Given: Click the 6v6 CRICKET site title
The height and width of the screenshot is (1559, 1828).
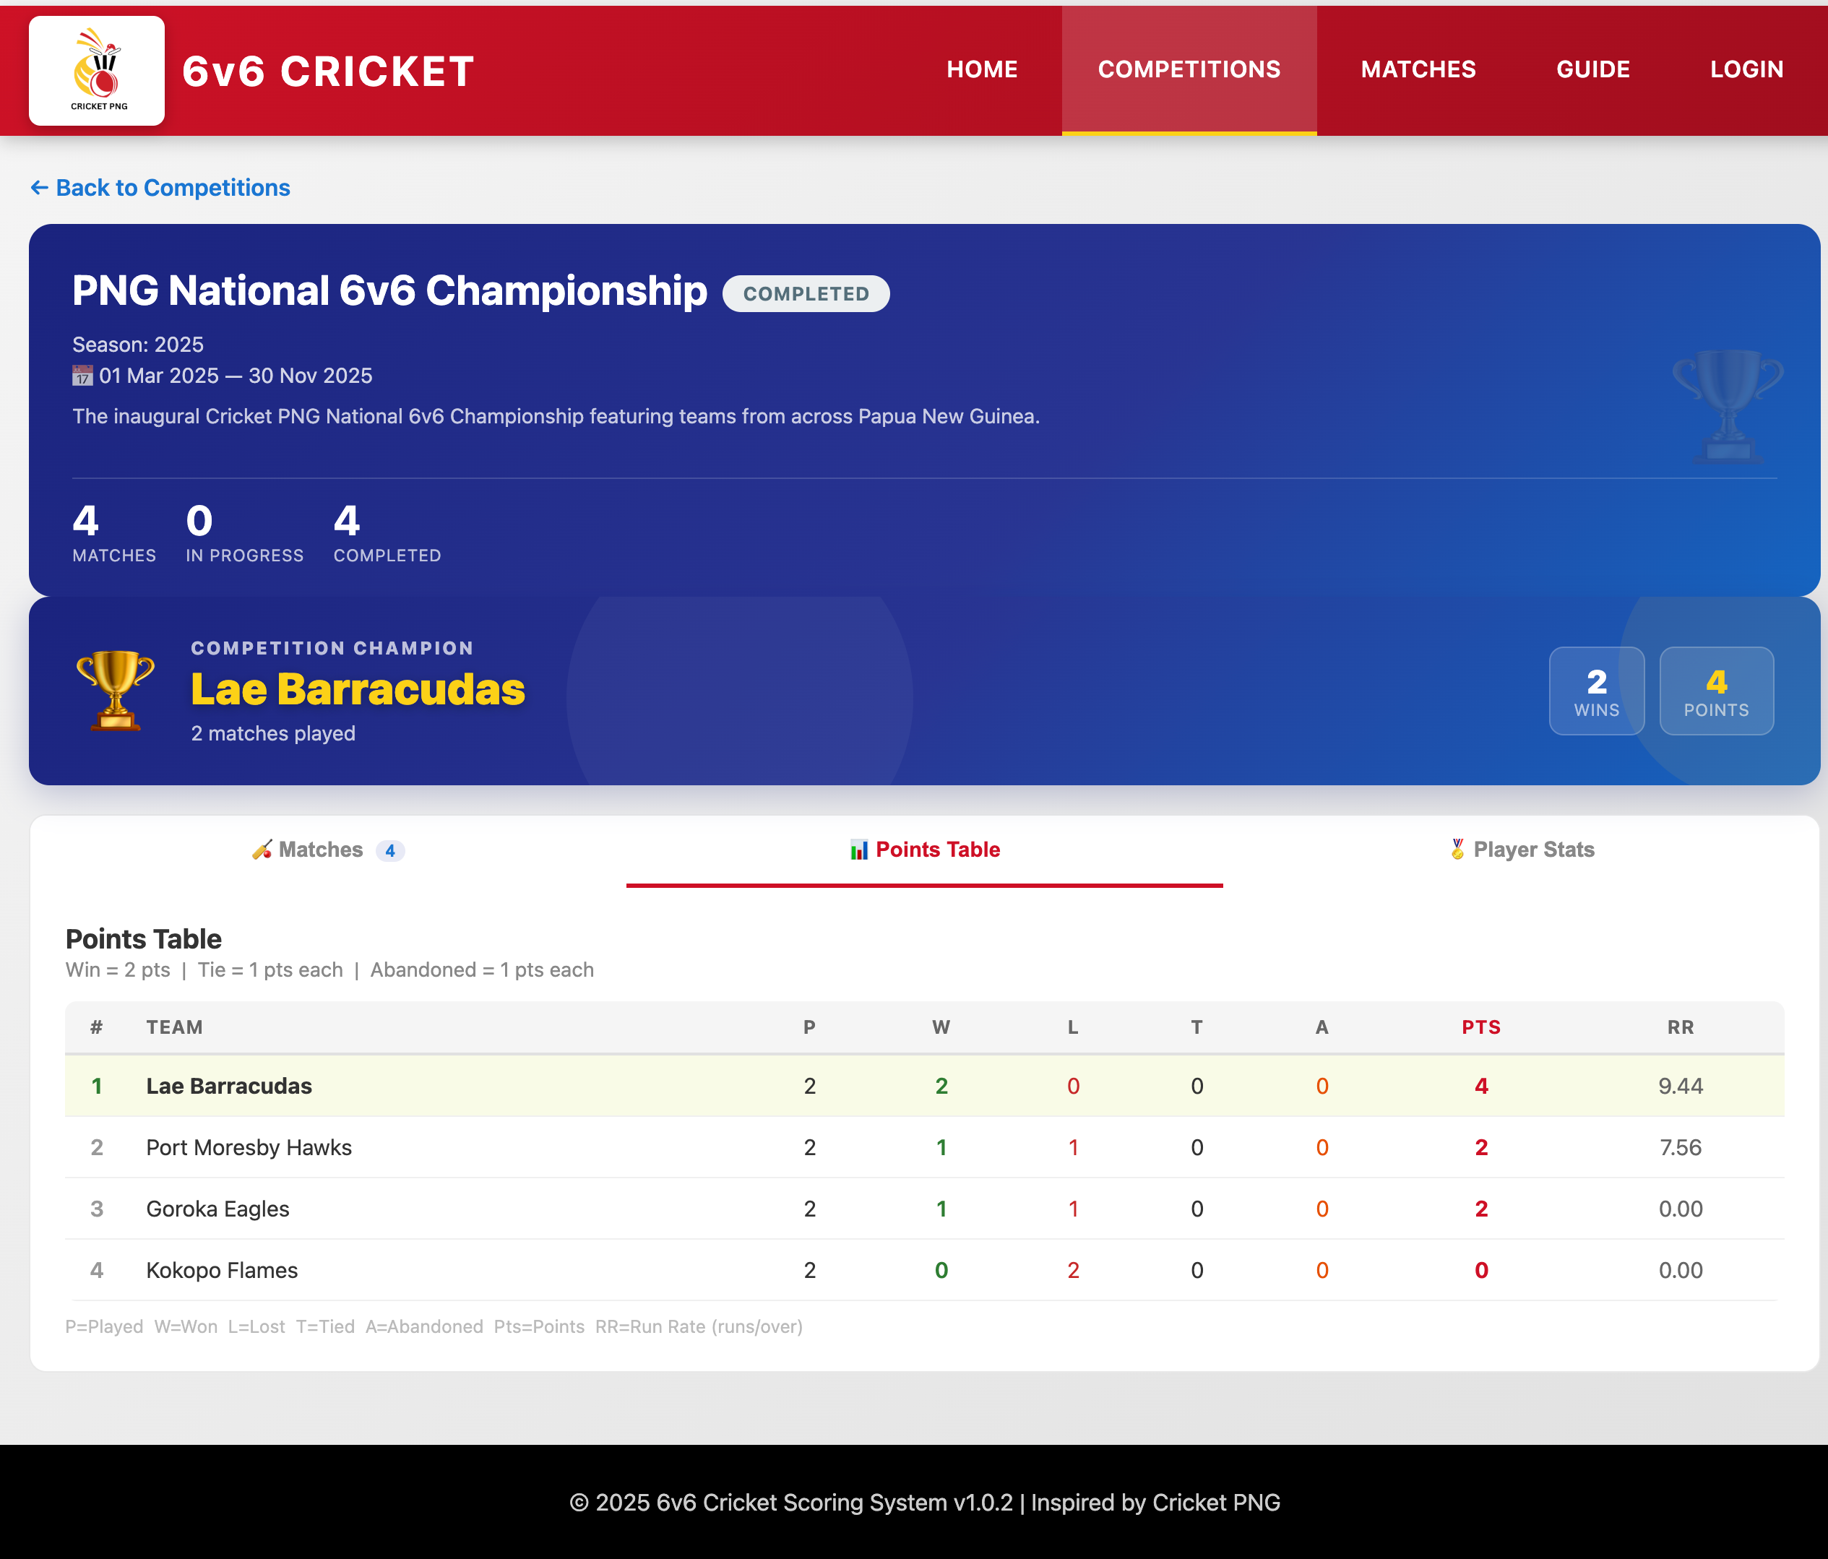Looking at the screenshot, I should click(x=328, y=72).
